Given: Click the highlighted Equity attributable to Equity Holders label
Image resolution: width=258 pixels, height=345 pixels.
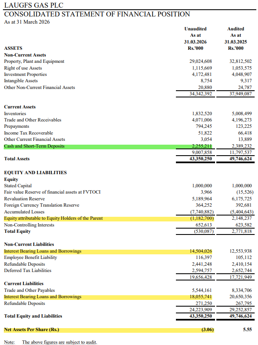Looking at the screenshot, I should [53, 218].
